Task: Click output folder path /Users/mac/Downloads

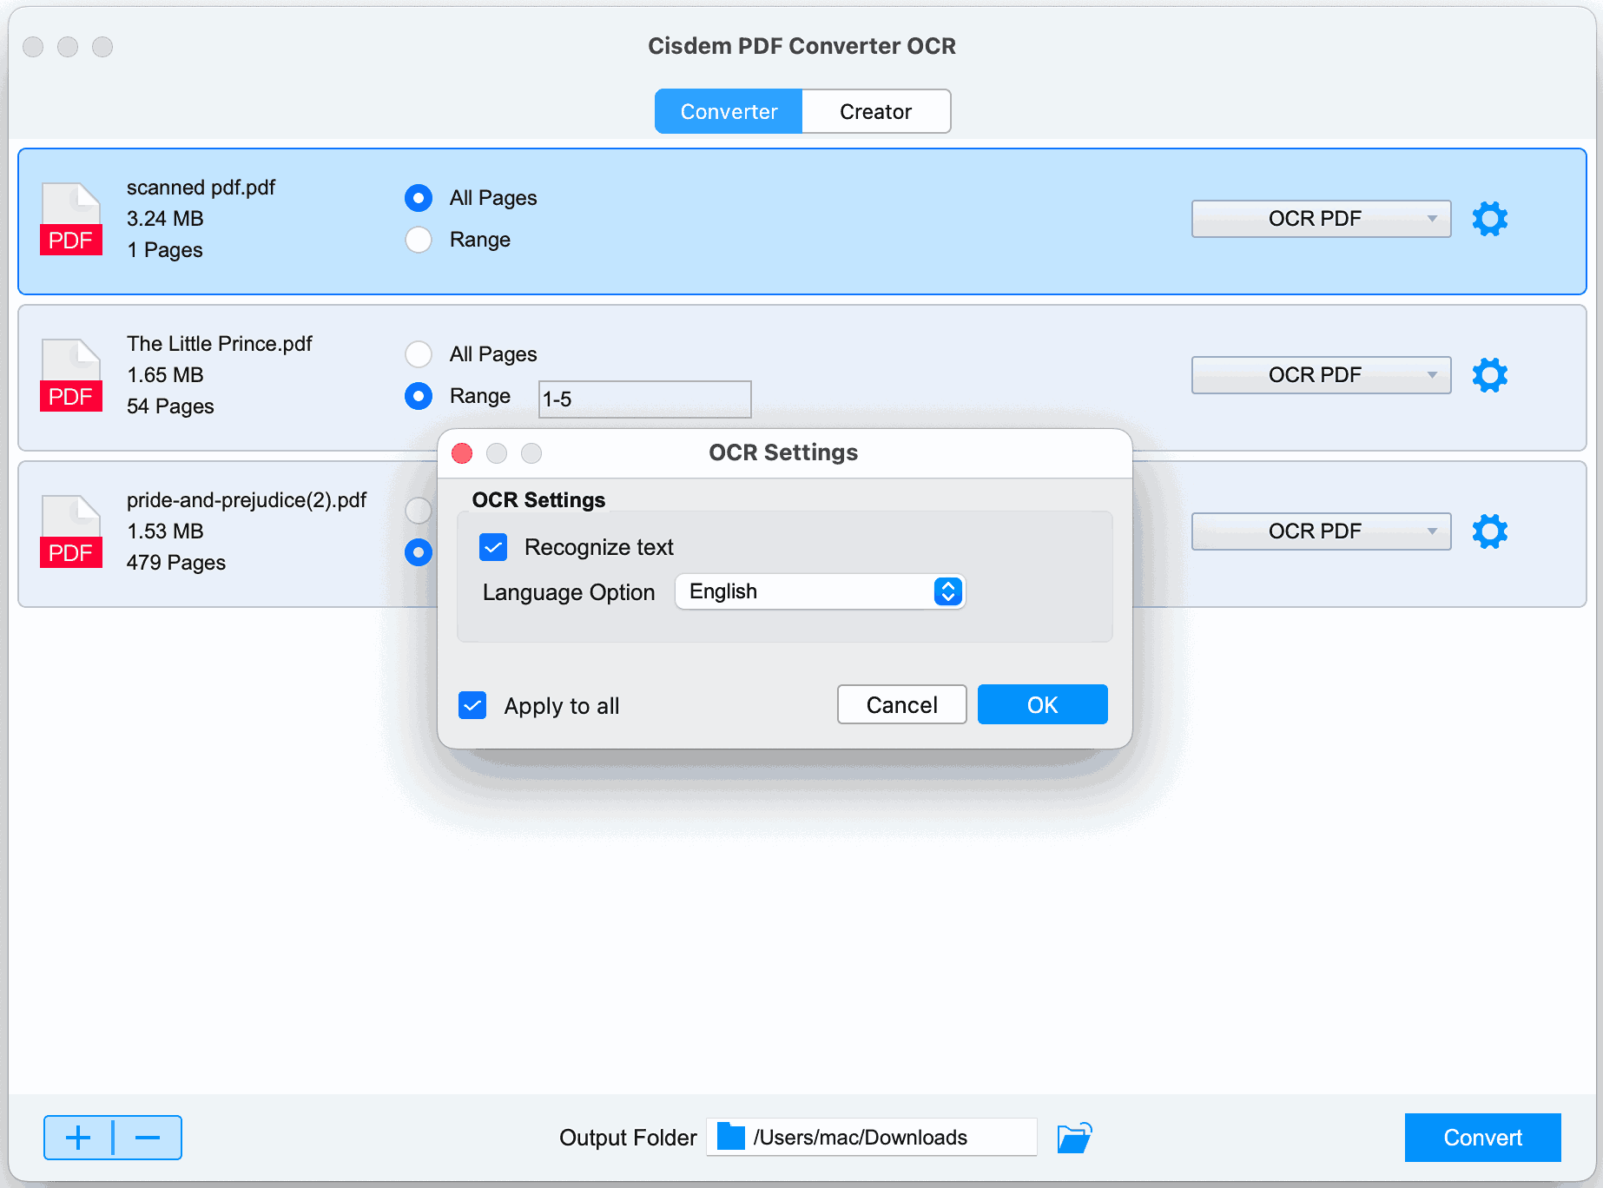Action: [860, 1137]
